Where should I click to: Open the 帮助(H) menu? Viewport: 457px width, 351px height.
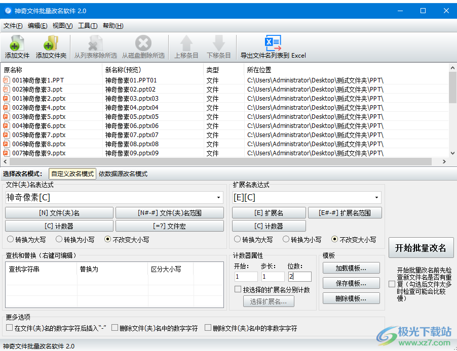click(x=113, y=26)
